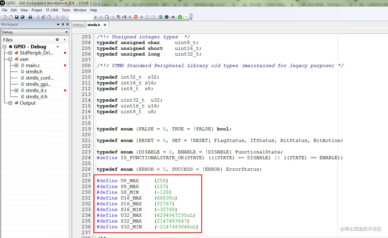This screenshot has height=238, width=388.
Task: Click the red dot column header in Files
Action: 64,40
